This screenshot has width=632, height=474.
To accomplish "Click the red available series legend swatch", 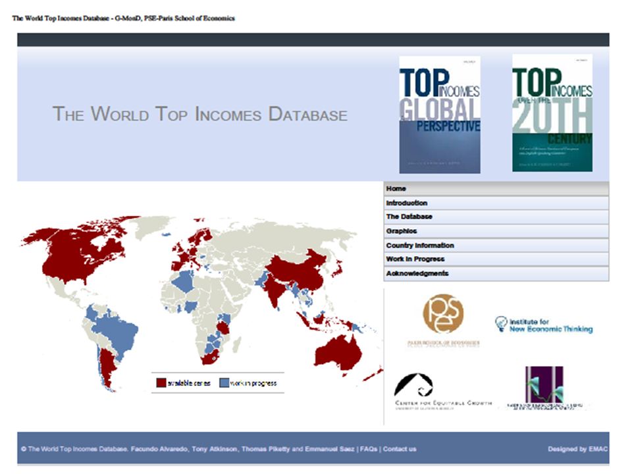I will (161, 382).
